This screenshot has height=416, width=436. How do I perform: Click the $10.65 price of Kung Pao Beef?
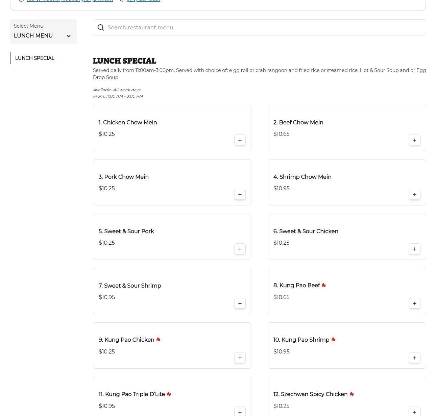[x=282, y=297]
